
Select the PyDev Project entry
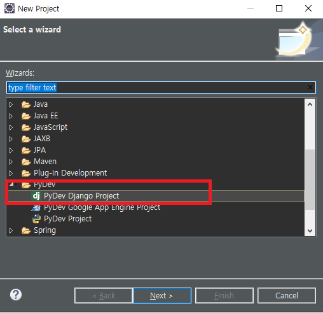point(68,219)
